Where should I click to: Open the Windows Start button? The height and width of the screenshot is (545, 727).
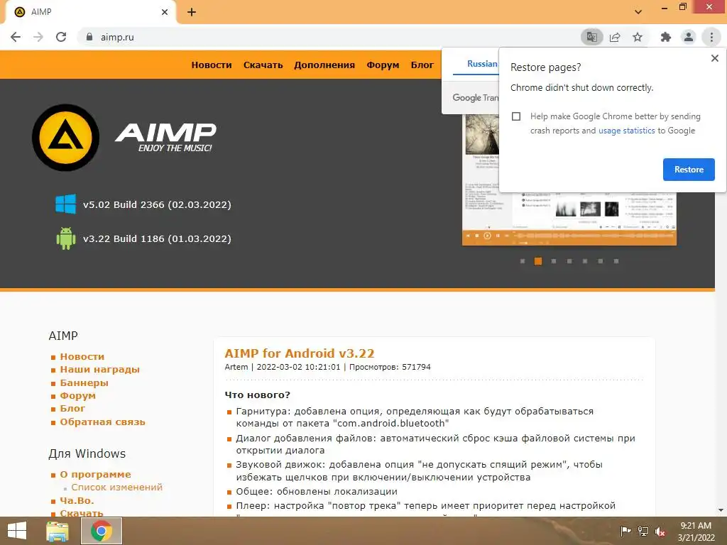pyautogui.click(x=17, y=531)
